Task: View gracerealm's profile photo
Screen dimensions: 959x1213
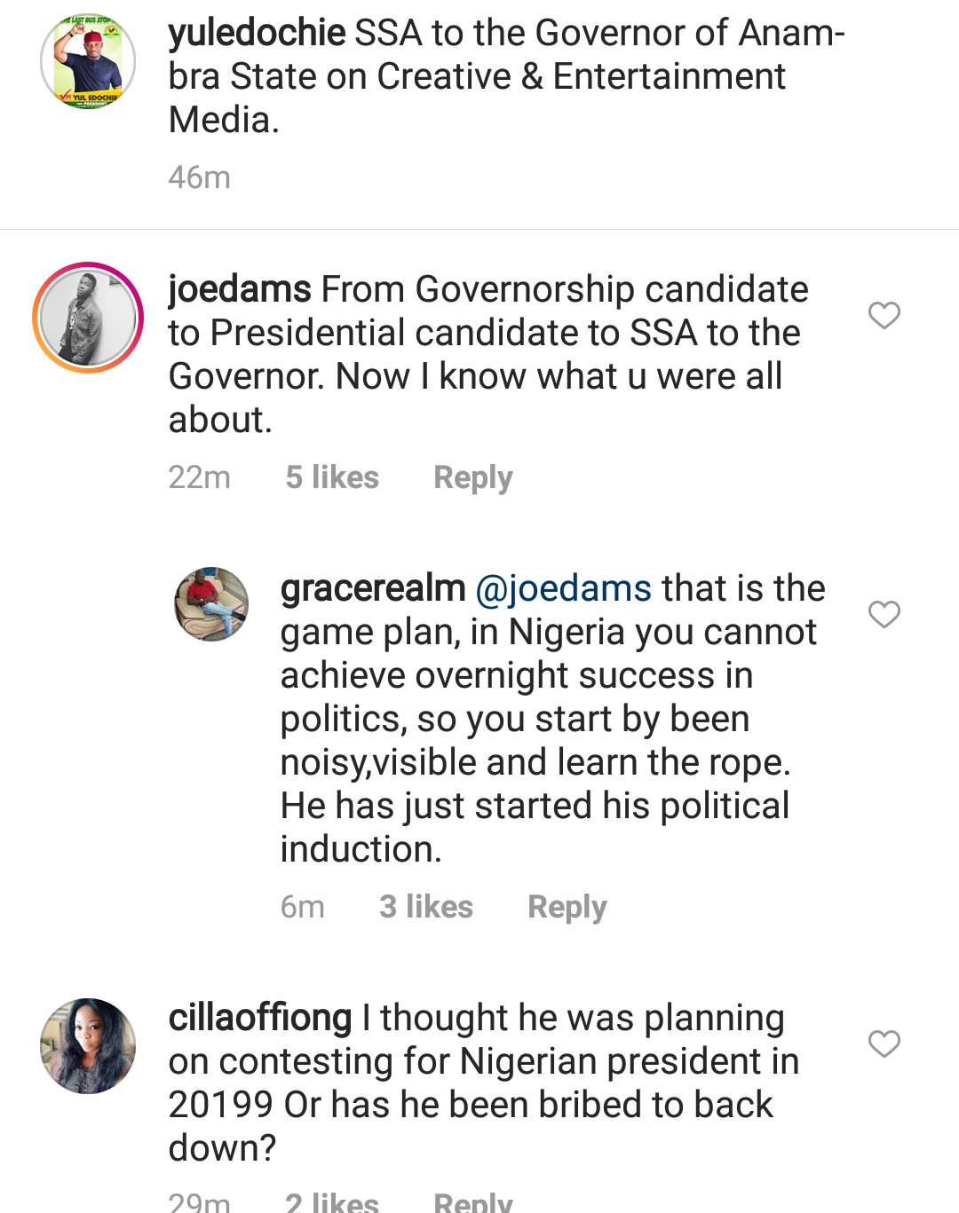Action: click(211, 604)
